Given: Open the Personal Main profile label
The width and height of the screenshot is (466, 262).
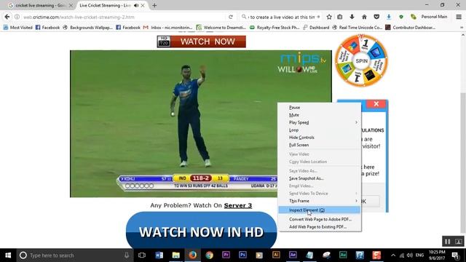Looking at the screenshot, I should click(434, 17).
